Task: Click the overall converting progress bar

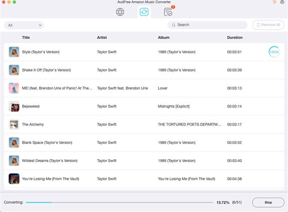Action: coord(119,202)
